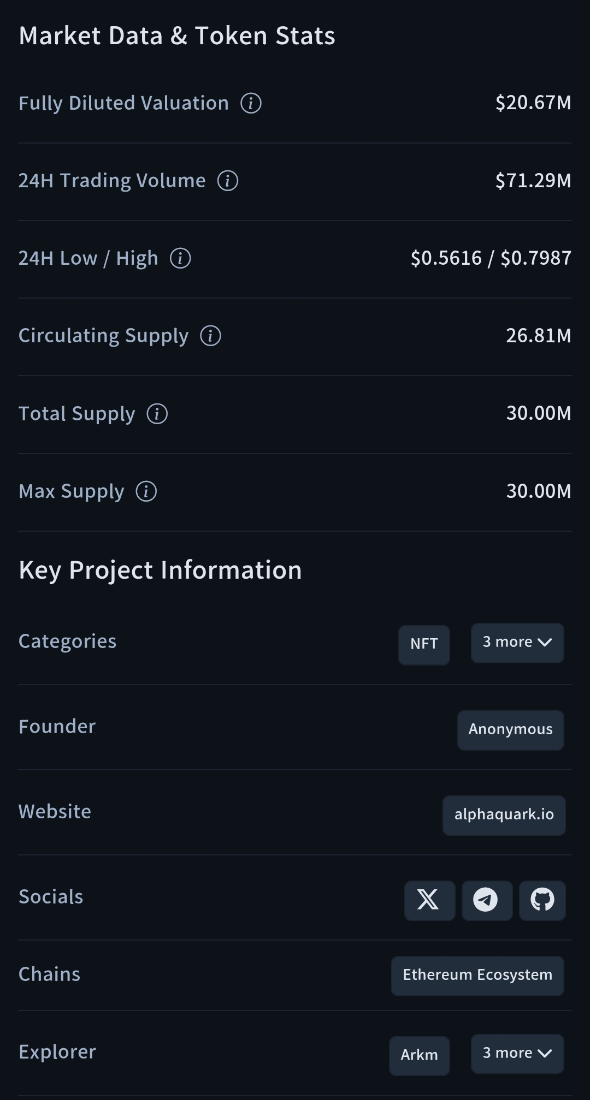Click the NFT category tag
Screen dimensions: 590x1100
(x=424, y=644)
